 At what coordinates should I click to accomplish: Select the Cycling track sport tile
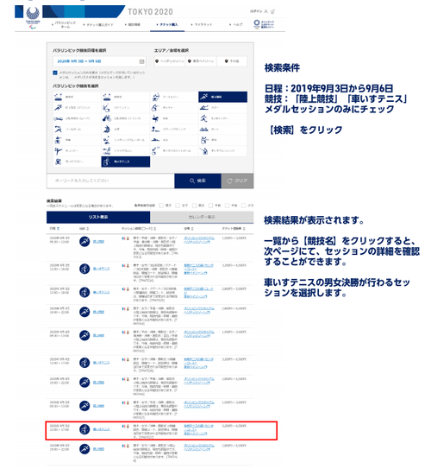click(x=125, y=118)
